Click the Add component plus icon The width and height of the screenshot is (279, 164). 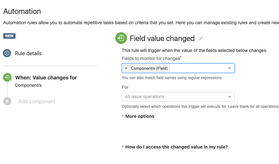[7, 101]
